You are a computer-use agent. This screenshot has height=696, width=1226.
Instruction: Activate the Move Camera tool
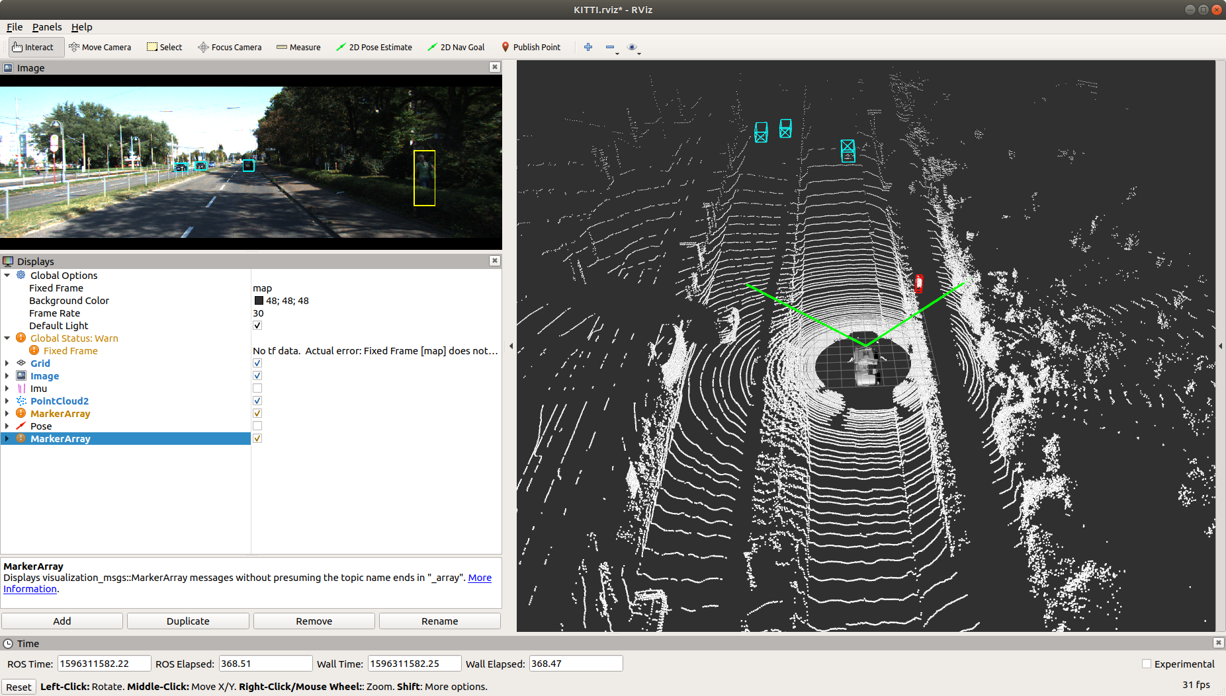(x=100, y=47)
